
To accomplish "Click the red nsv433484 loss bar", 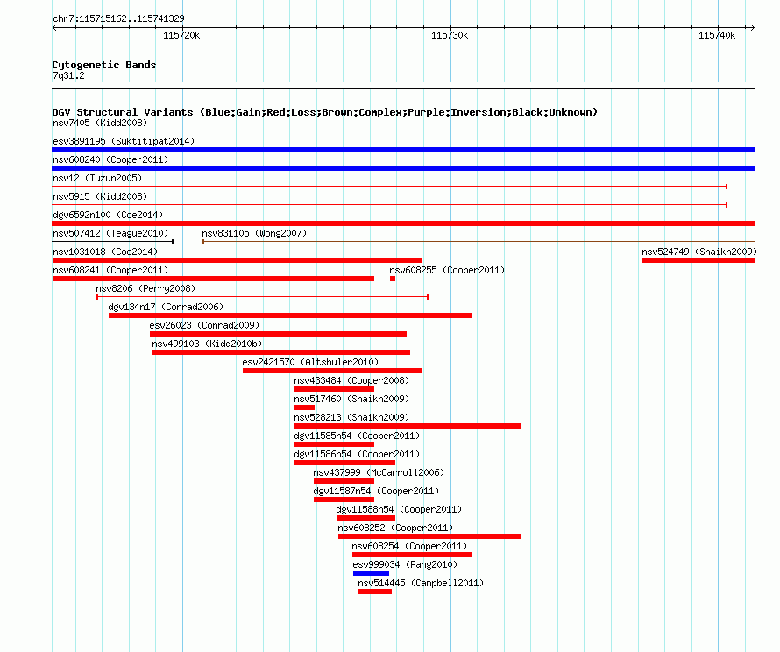I will click(x=334, y=389).
